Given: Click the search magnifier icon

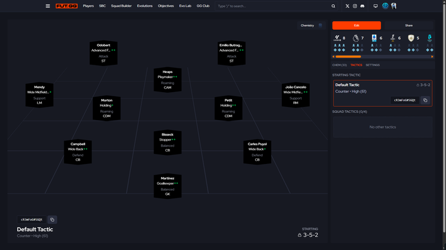Looking at the screenshot, I should 333,6.
